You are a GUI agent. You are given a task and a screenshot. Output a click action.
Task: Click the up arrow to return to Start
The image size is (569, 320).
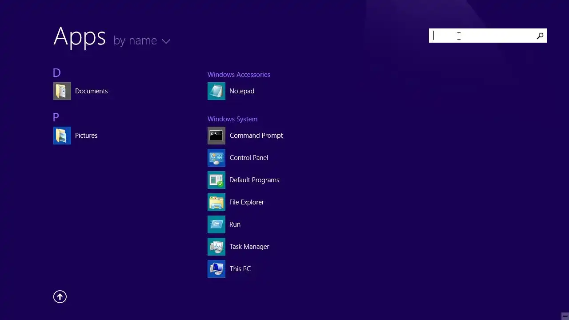click(x=60, y=297)
